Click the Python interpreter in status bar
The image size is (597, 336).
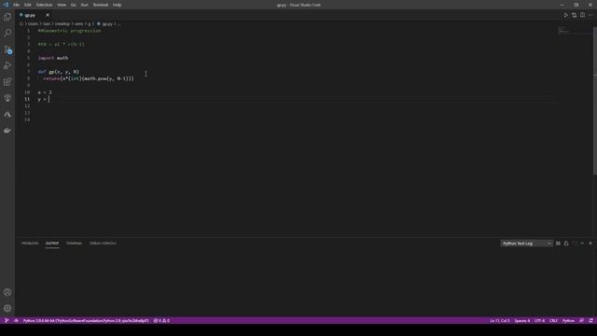(x=86, y=321)
